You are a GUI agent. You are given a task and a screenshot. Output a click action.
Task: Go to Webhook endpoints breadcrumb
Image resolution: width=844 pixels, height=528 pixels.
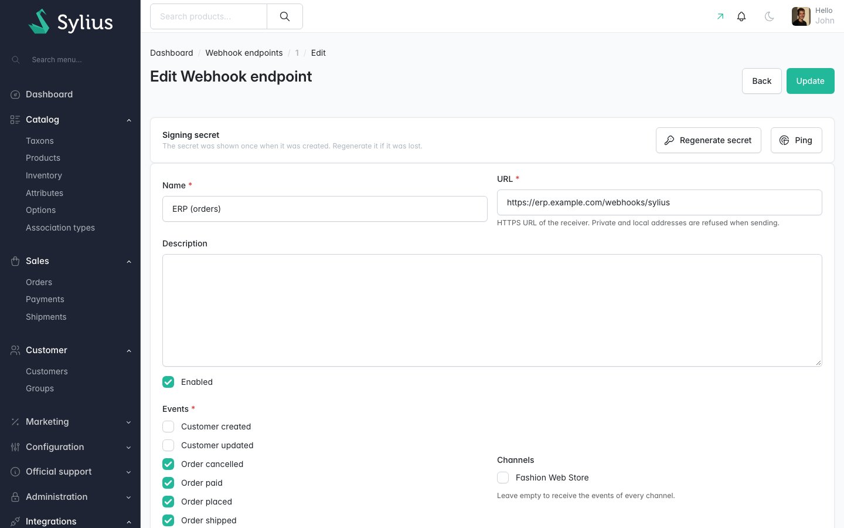click(244, 53)
